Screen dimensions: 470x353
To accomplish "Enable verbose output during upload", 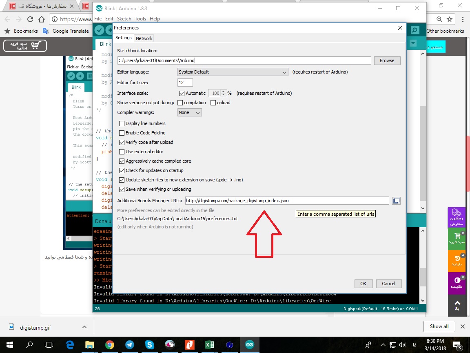I will coord(213,103).
